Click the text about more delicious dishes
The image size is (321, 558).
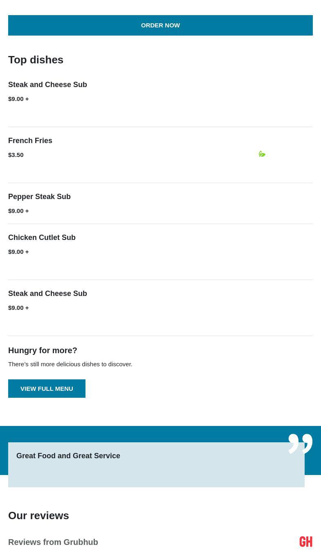[70, 364]
